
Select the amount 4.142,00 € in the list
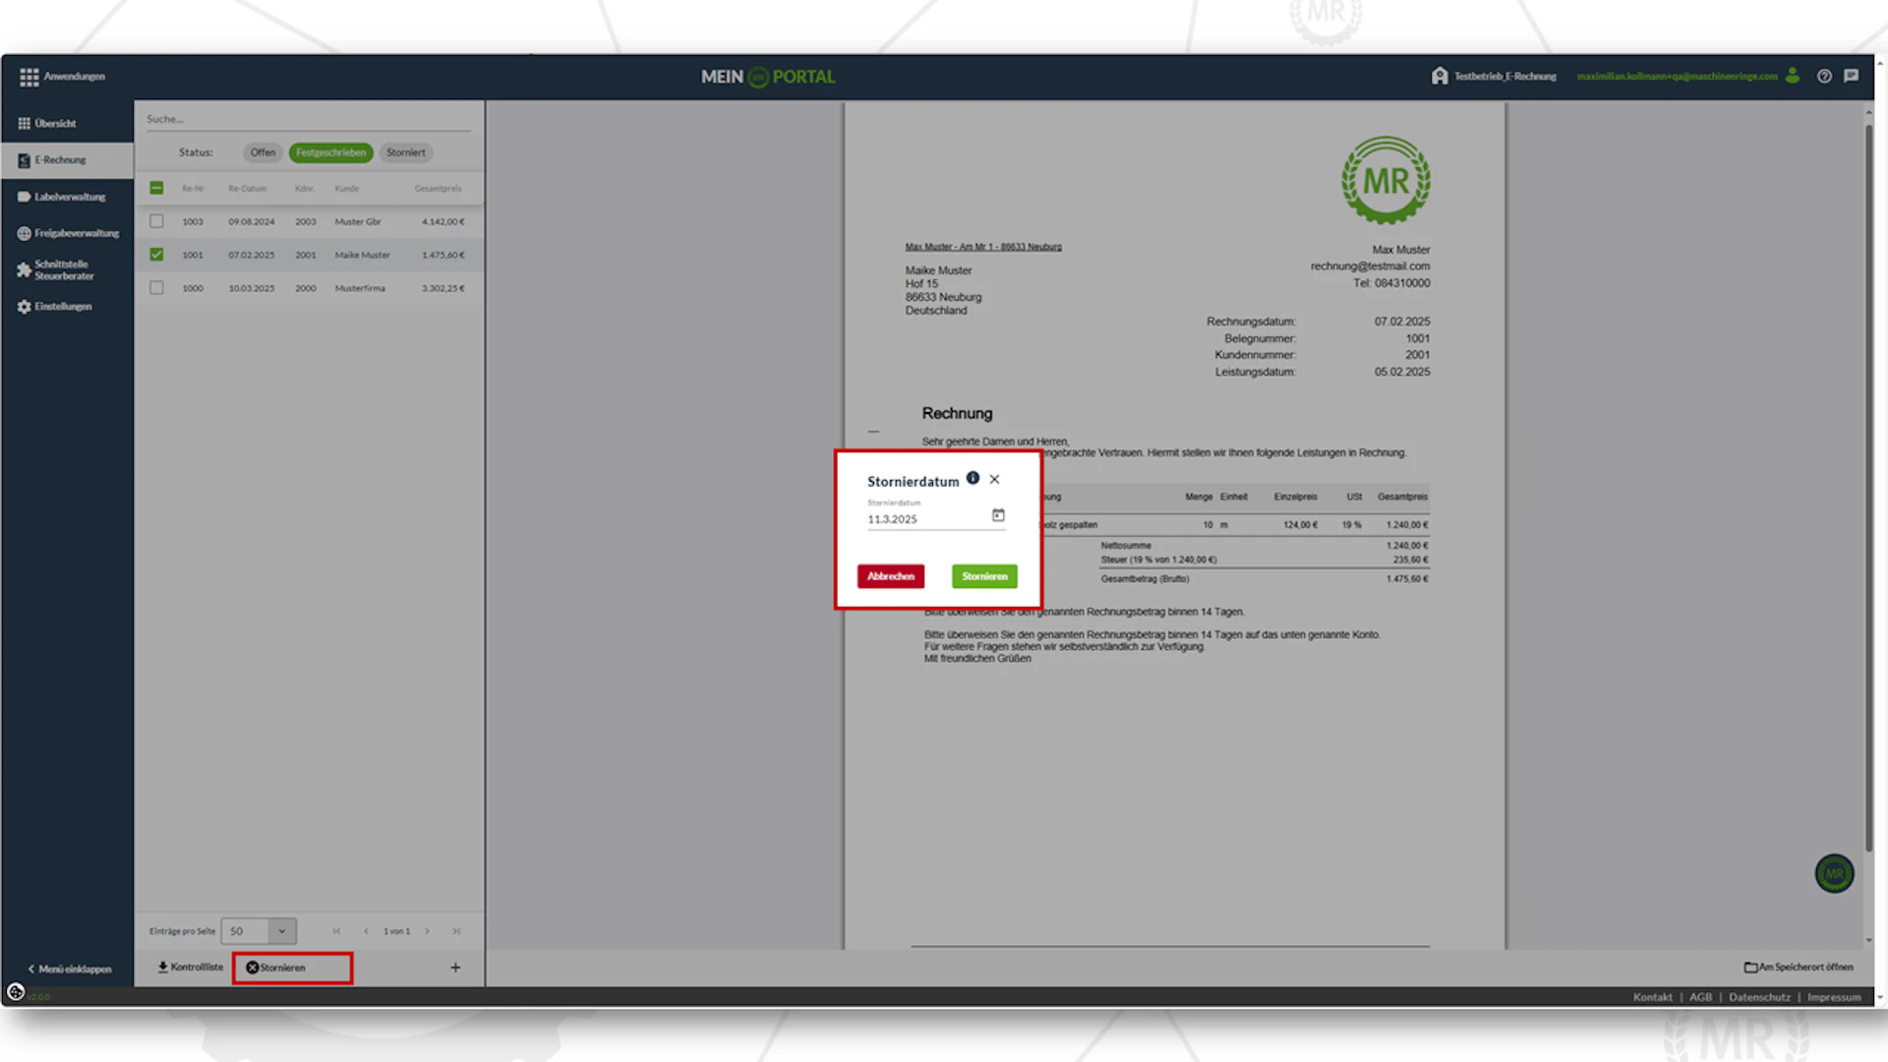[x=443, y=222]
